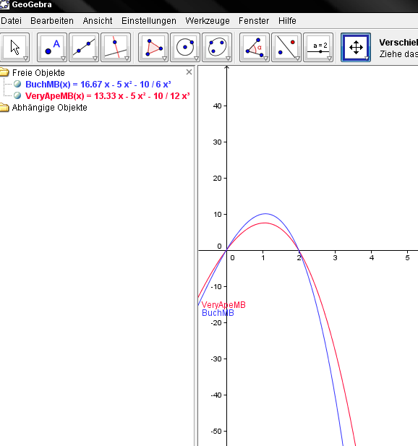Select the Angle tool

coord(255,47)
